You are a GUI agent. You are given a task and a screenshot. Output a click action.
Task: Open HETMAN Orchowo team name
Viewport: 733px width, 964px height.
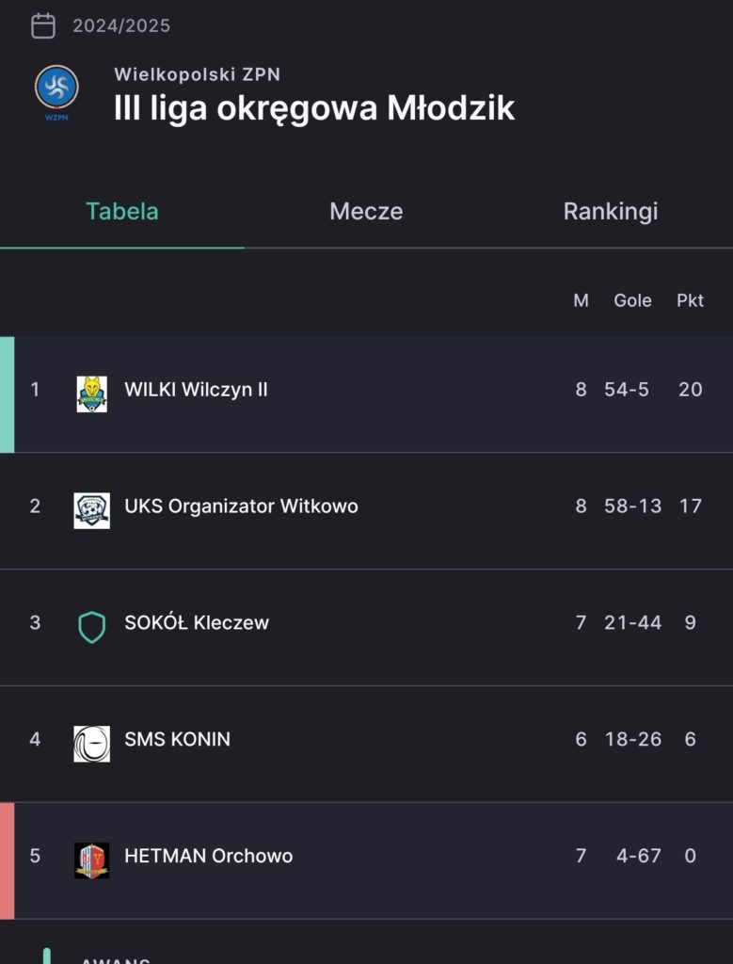208,856
